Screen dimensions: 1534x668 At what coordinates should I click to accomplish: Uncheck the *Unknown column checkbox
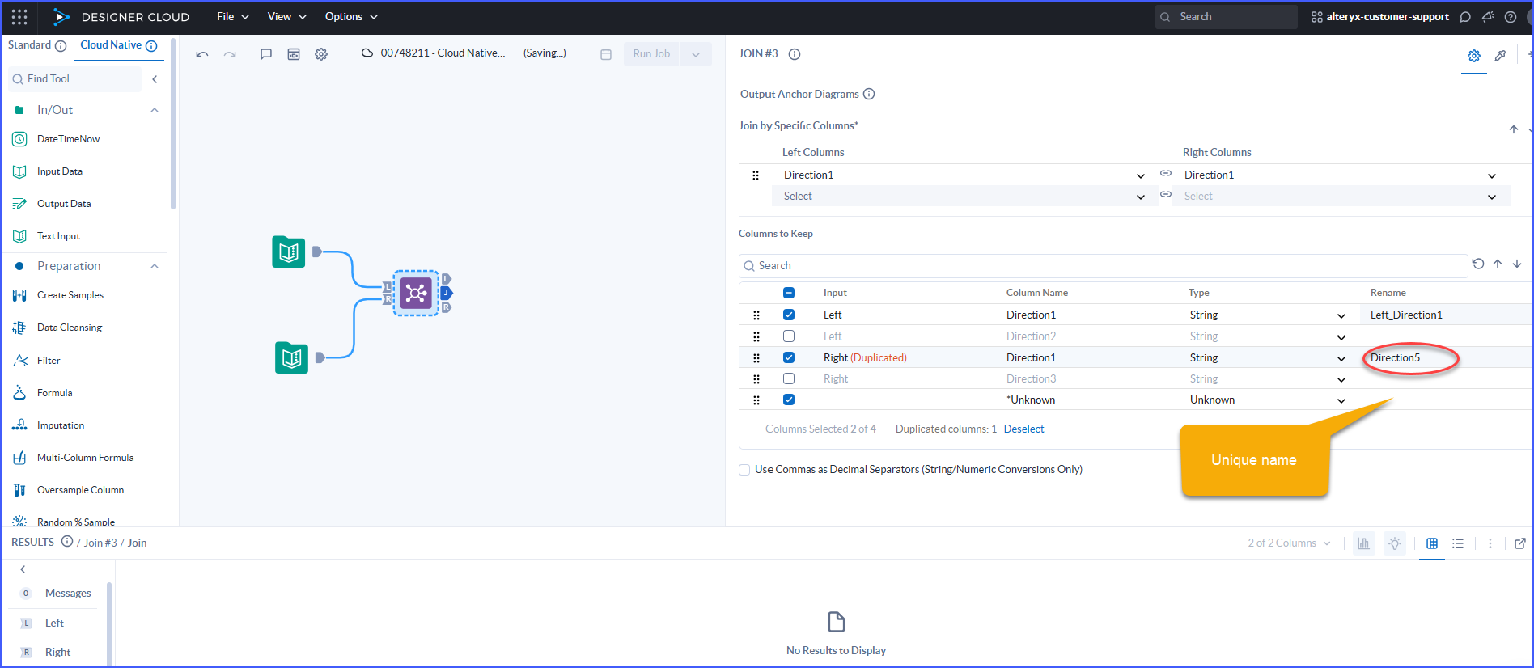[789, 400]
